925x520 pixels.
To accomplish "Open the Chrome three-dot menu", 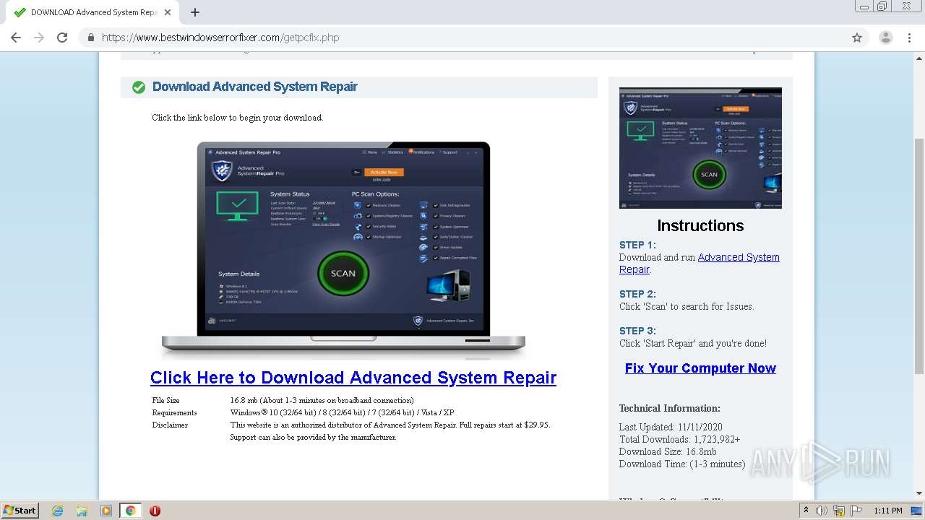I will click(910, 38).
